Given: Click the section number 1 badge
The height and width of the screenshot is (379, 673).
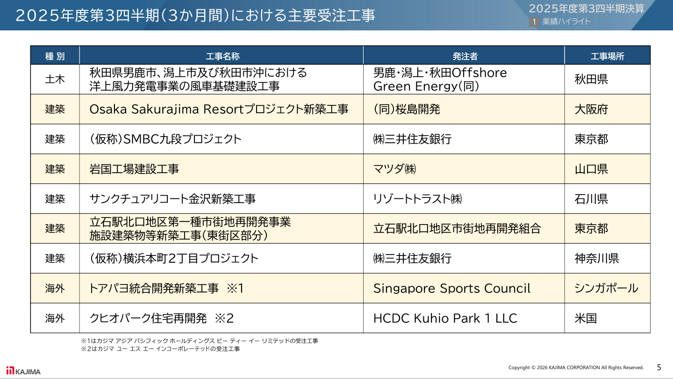Looking at the screenshot, I should pyautogui.click(x=534, y=22).
